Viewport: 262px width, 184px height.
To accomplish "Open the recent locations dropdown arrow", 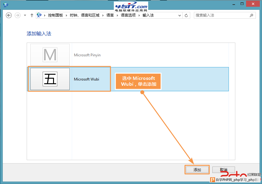I will [x=25, y=15].
